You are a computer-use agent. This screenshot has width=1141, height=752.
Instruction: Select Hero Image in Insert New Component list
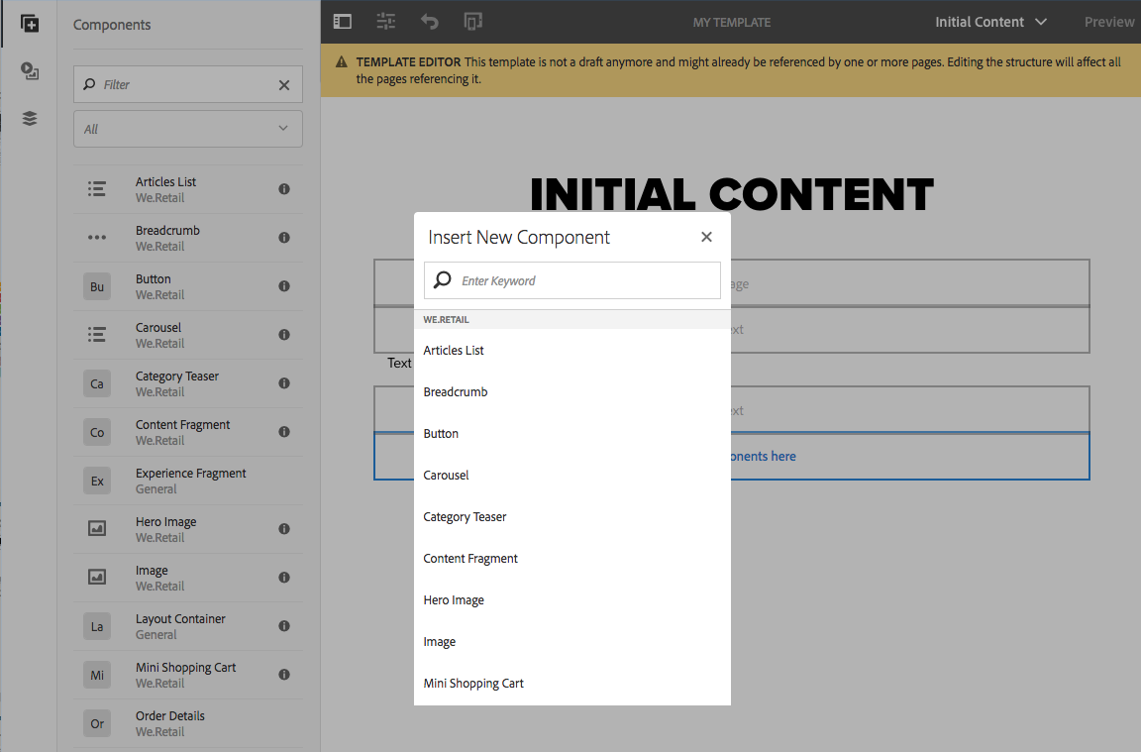pyautogui.click(x=454, y=600)
